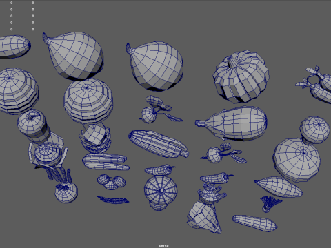Select the leftmost onion model with curled stem
Image resolution: width=331 pixels, height=248 pixels.
(73, 56)
